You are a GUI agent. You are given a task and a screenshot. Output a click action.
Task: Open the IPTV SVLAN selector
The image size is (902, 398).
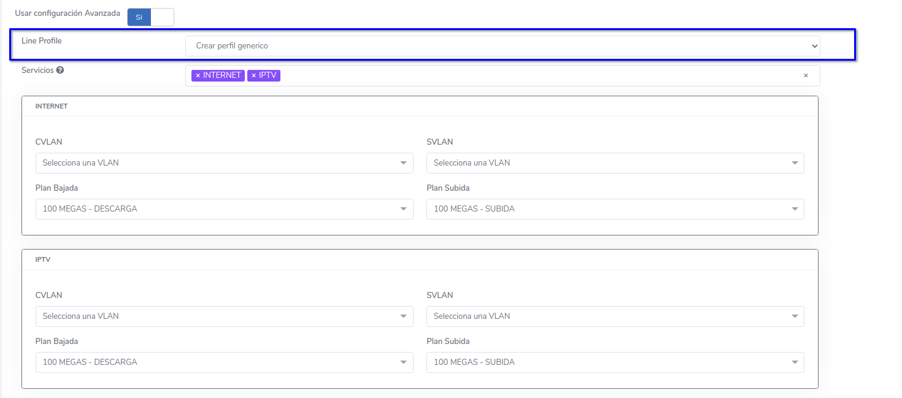pos(614,316)
